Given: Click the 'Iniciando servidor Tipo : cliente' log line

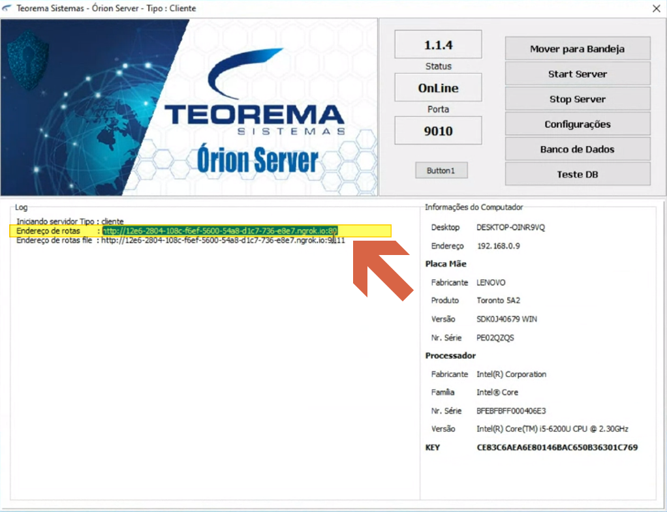Looking at the screenshot, I should (70, 221).
